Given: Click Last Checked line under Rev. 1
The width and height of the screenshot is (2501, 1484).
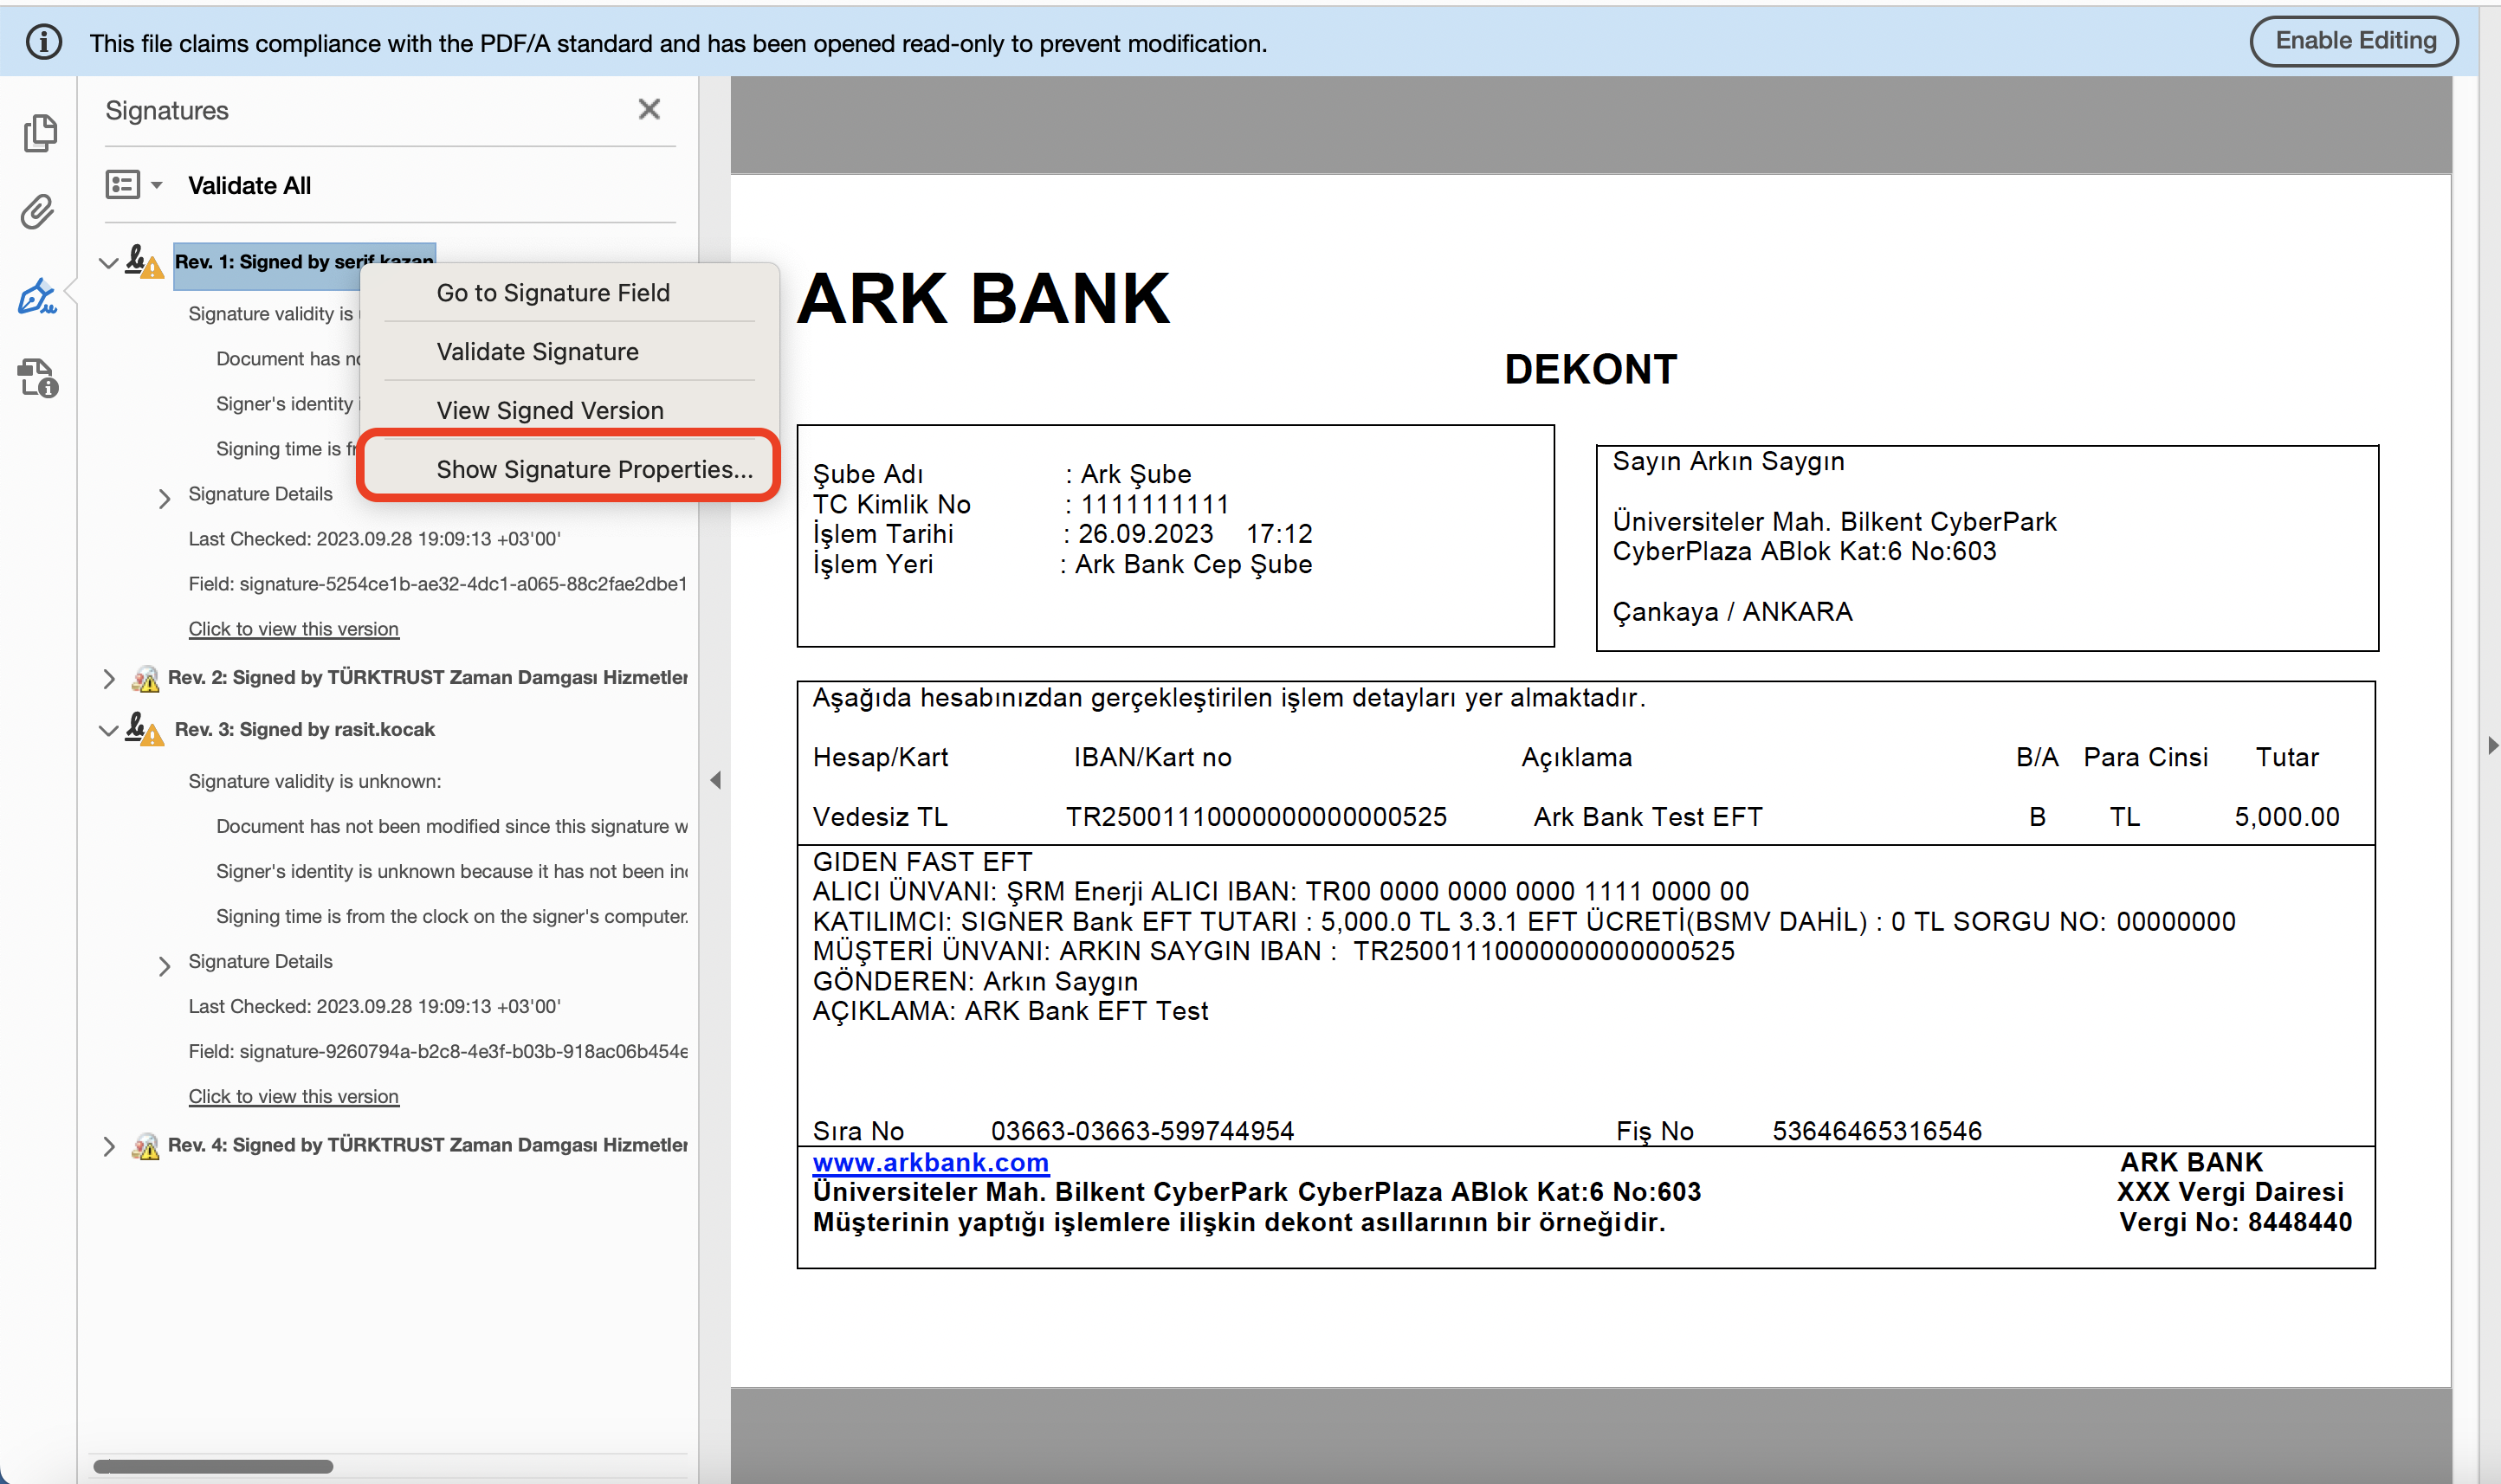Looking at the screenshot, I should coord(375,539).
